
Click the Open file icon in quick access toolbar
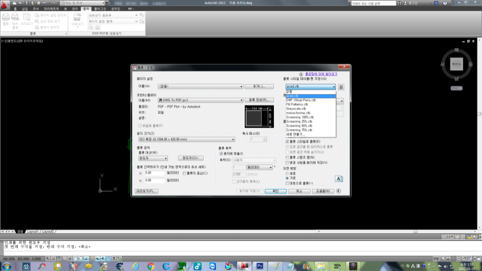click(20, 3)
